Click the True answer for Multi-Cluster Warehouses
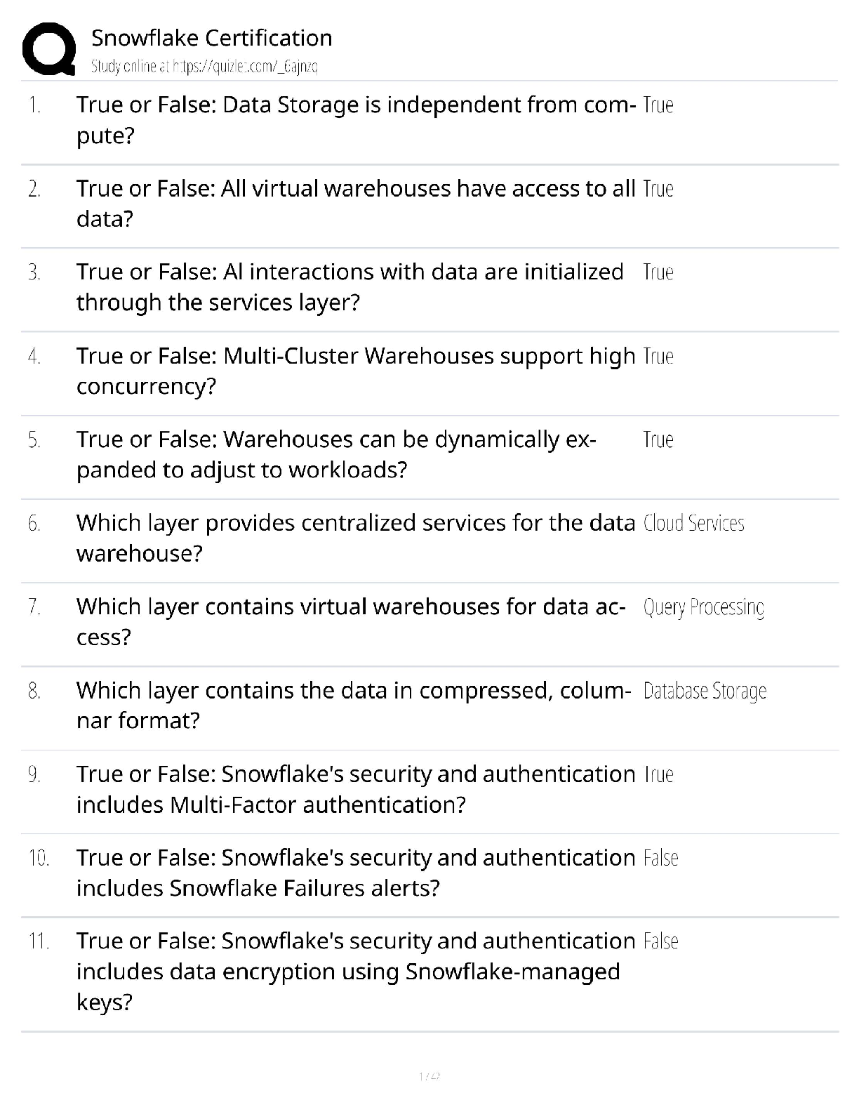Image resolution: width=859 pixels, height=1112 pixels. click(x=658, y=357)
